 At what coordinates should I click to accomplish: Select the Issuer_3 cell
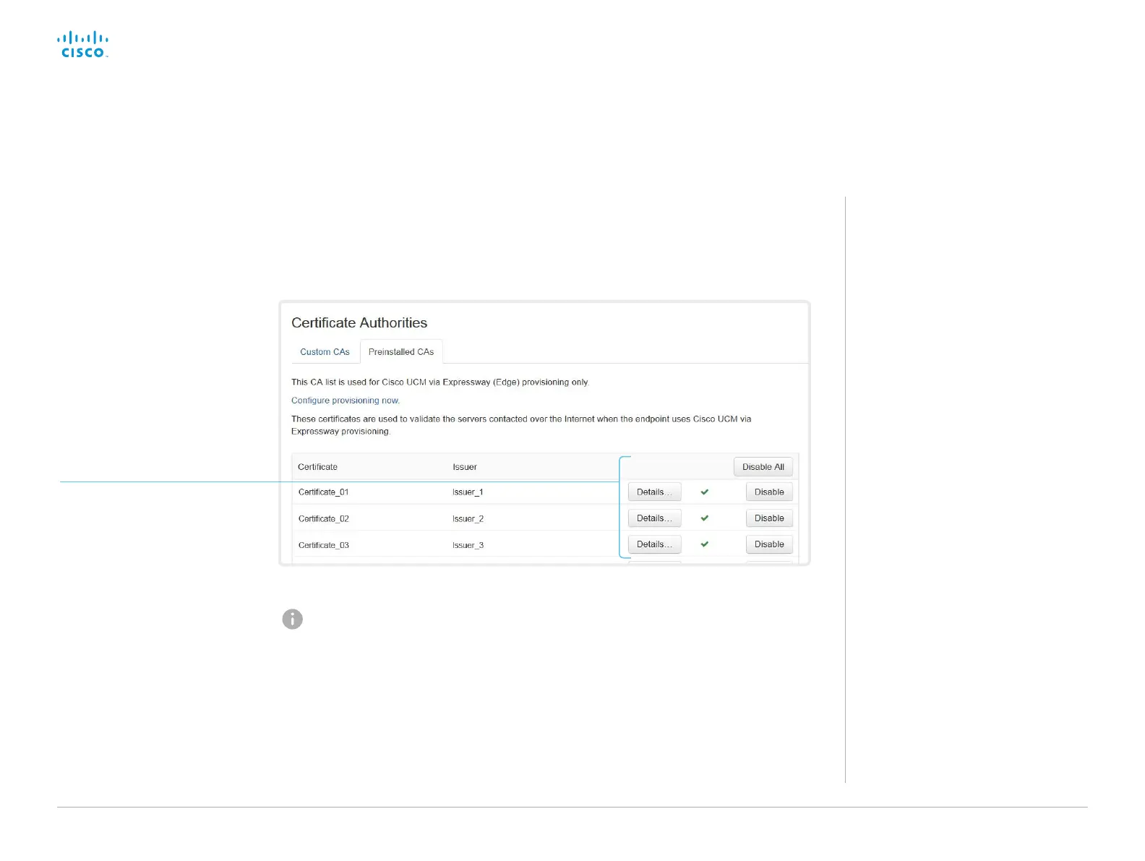[x=468, y=545]
